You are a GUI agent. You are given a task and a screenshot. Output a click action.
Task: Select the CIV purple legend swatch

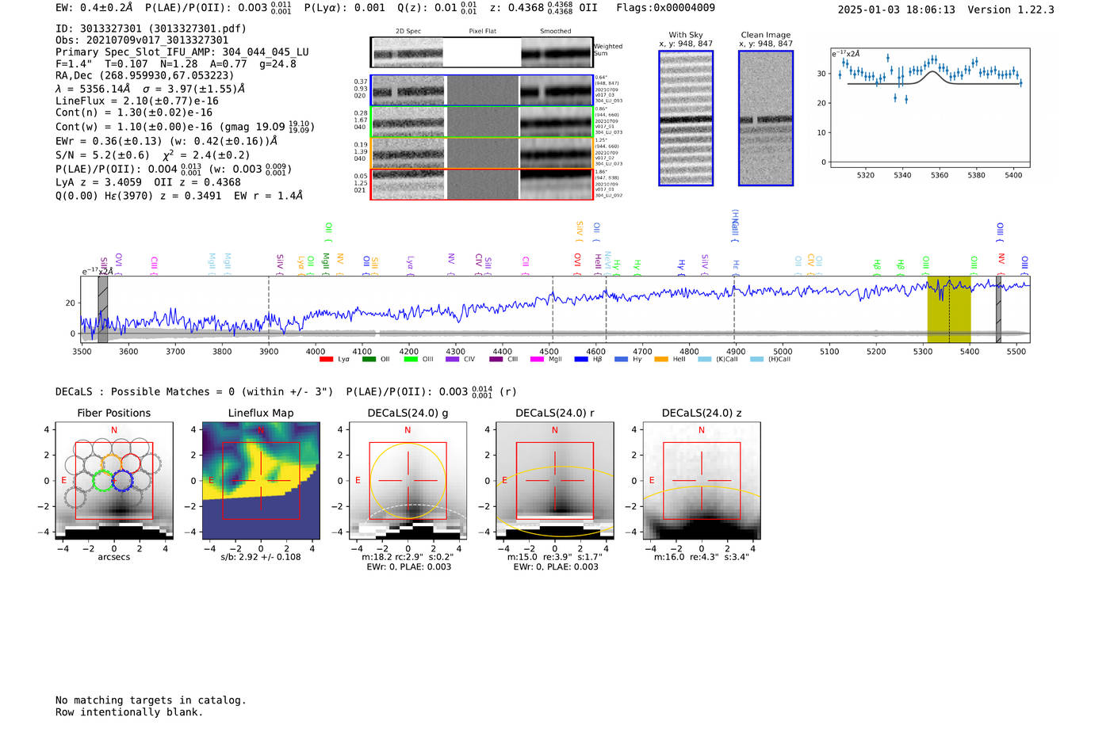[x=453, y=360]
